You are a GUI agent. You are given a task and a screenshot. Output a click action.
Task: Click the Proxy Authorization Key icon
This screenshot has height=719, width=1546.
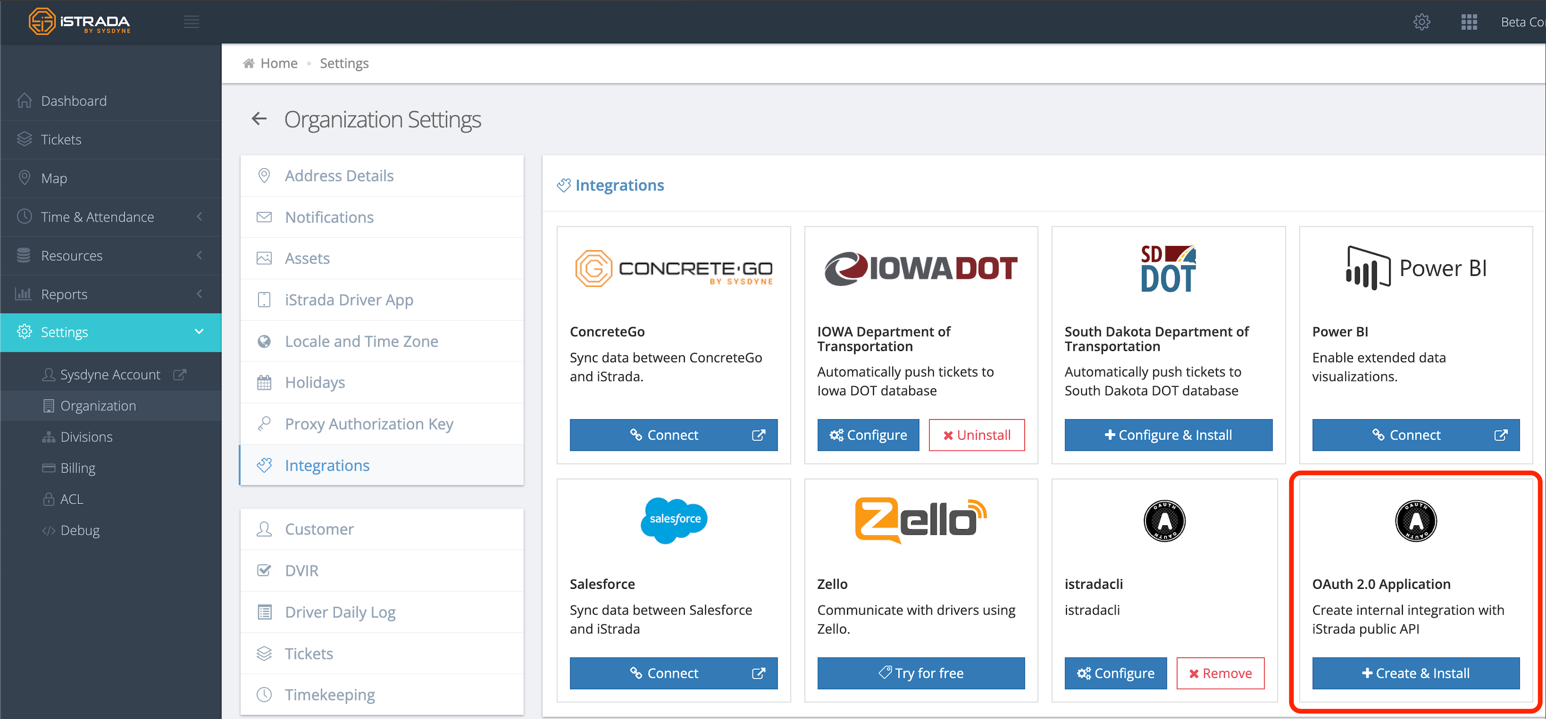[x=264, y=423]
